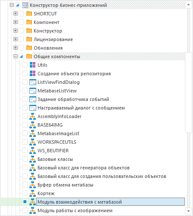The image size is (193, 216).
Task: Select the WS_BEUTIFIER entry
Action: pyautogui.click(x=53, y=151)
